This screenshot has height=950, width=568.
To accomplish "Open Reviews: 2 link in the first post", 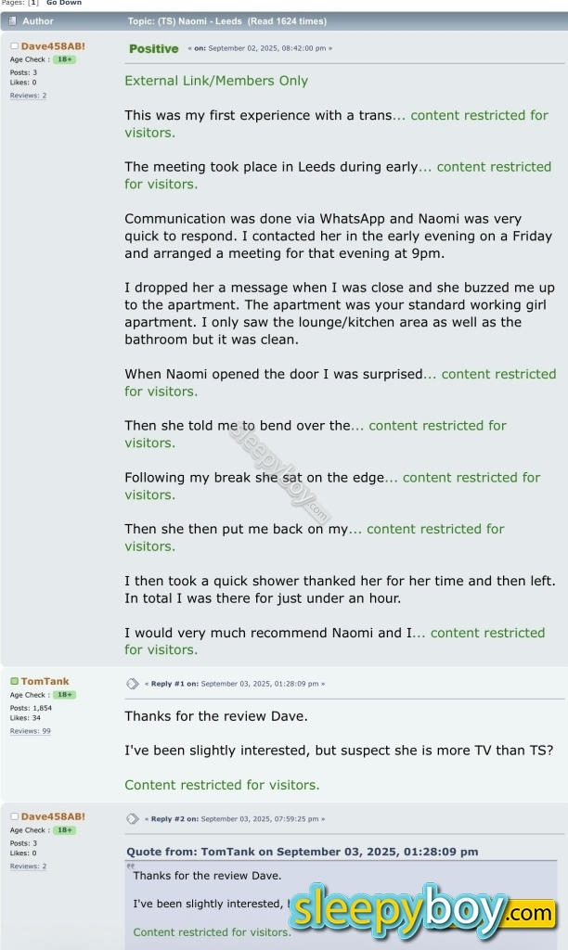I will (x=28, y=96).
